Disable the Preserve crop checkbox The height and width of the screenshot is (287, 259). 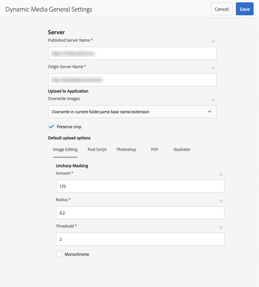(51, 127)
